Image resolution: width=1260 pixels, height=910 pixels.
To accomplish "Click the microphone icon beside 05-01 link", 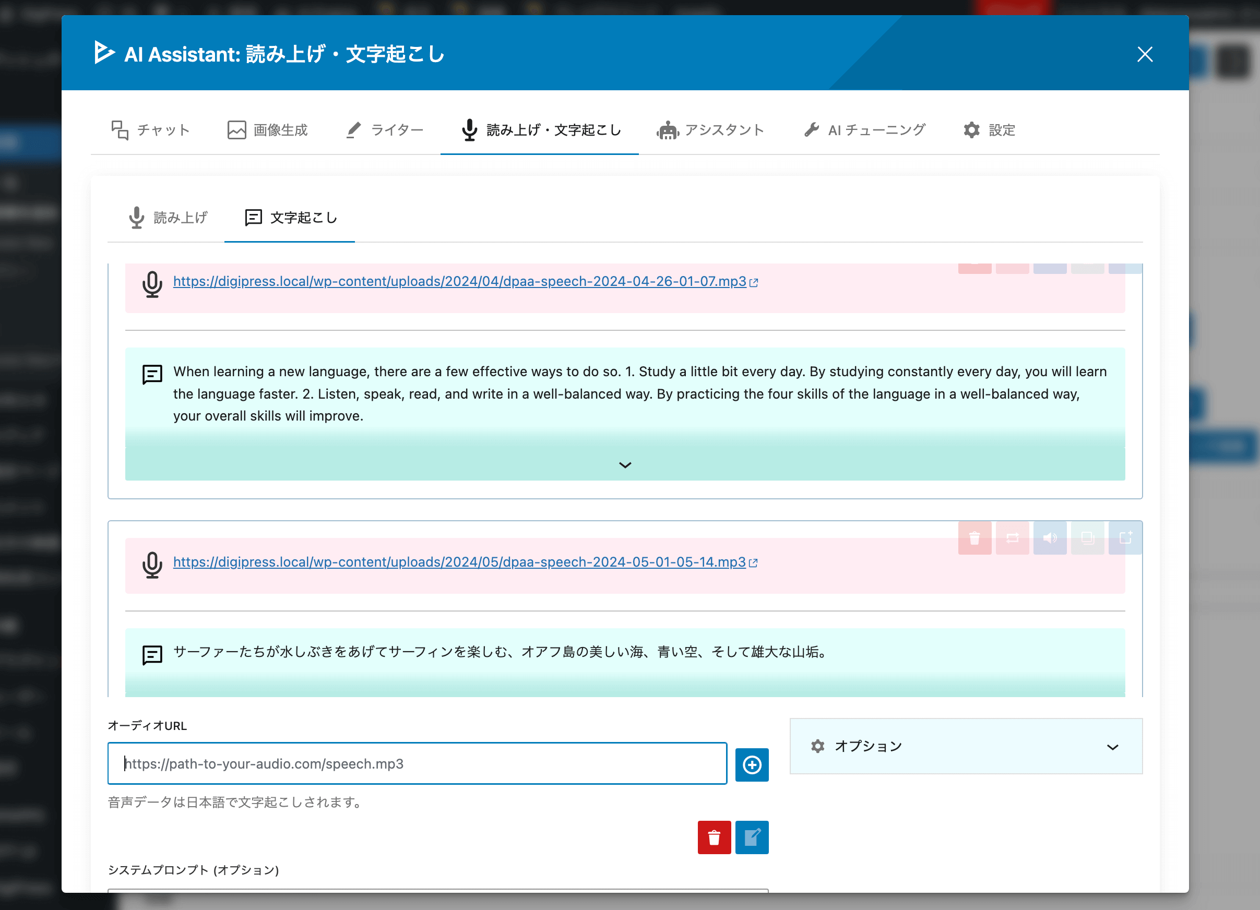I will click(152, 565).
